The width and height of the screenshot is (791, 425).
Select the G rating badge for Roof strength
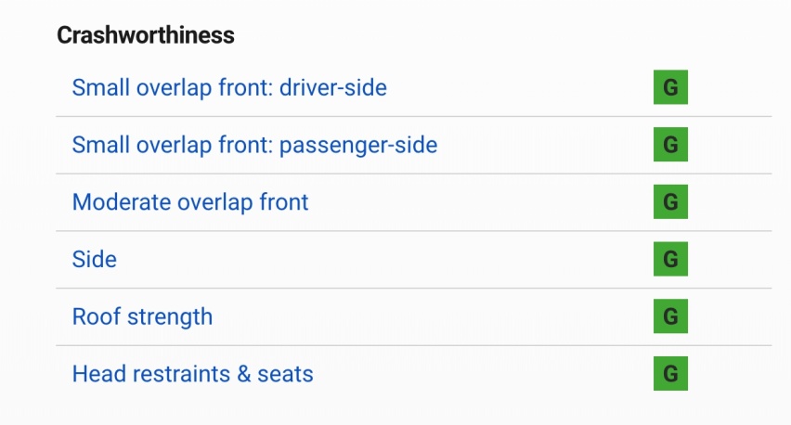[x=670, y=316]
